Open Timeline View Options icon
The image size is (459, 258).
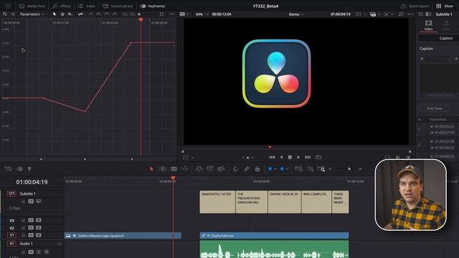coord(8,169)
